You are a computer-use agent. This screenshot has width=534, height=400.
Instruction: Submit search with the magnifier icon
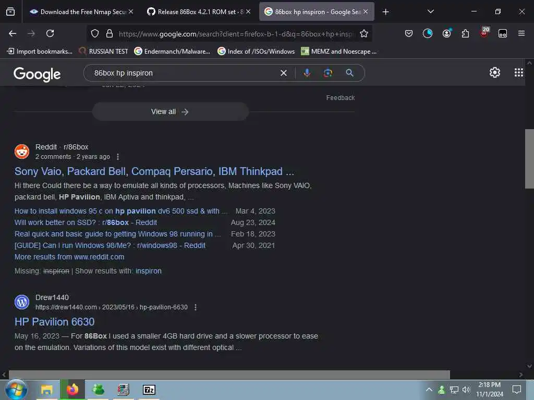(349, 73)
